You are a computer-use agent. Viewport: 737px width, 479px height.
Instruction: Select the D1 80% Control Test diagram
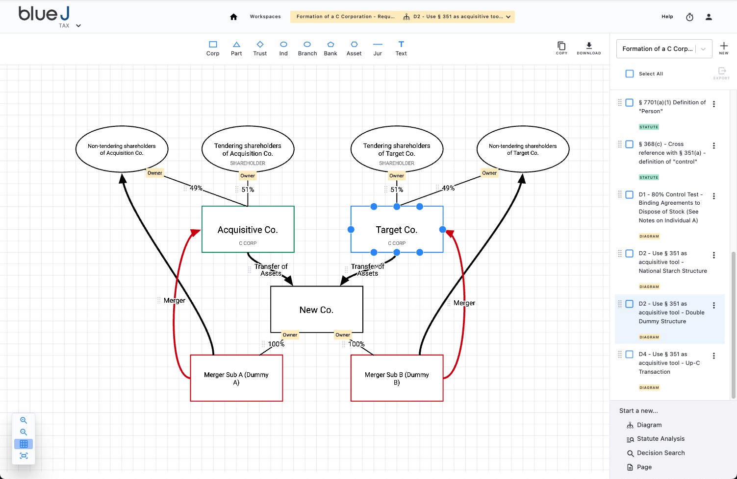[x=672, y=207]
